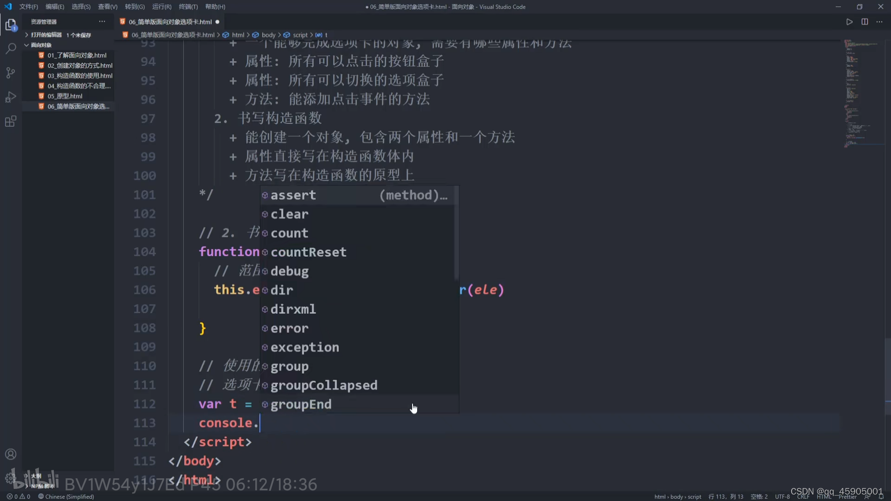This screenshot has height=501, width=891.
Task: Click errors and warnings status indicator
Action: 19,496
